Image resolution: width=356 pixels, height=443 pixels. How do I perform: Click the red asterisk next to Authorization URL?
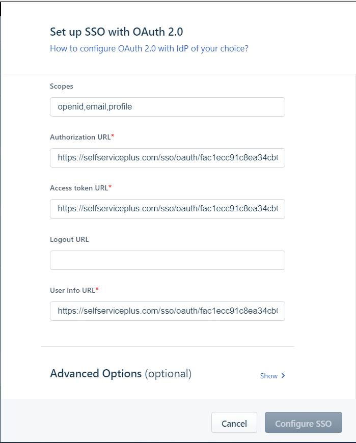click(x=113, y=136)
